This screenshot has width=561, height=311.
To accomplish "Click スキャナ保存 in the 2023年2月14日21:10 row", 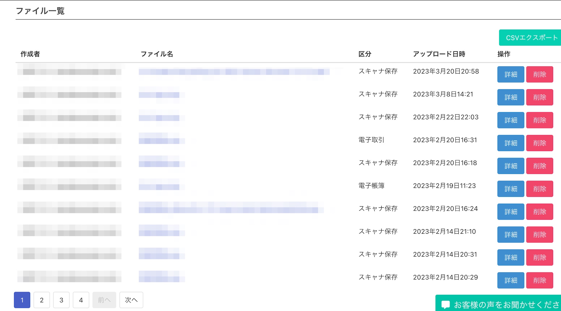I will 378,232.
